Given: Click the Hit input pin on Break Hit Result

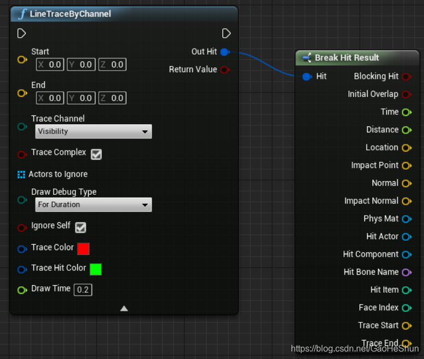Looking at the screenshot, I should coord(307,77).
